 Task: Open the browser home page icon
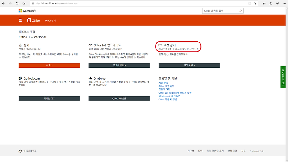tap(24, 3)
